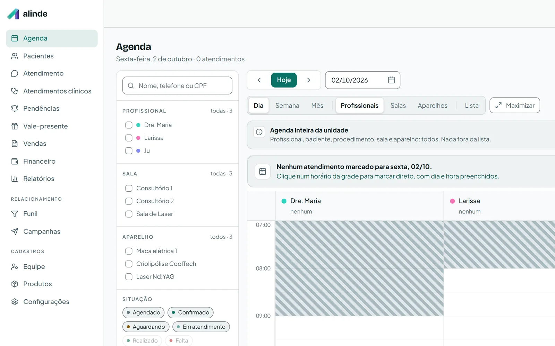
Task: Click the alinde logo
Action: 27,14
